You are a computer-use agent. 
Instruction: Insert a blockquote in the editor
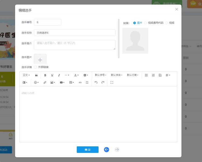(x=36, y=75)
